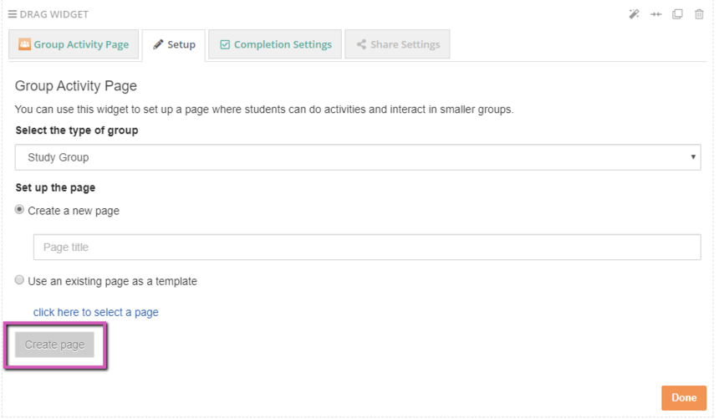719x419 pixels.
Task: Open the magic wand widget options icon
Action: coord(634,14)
